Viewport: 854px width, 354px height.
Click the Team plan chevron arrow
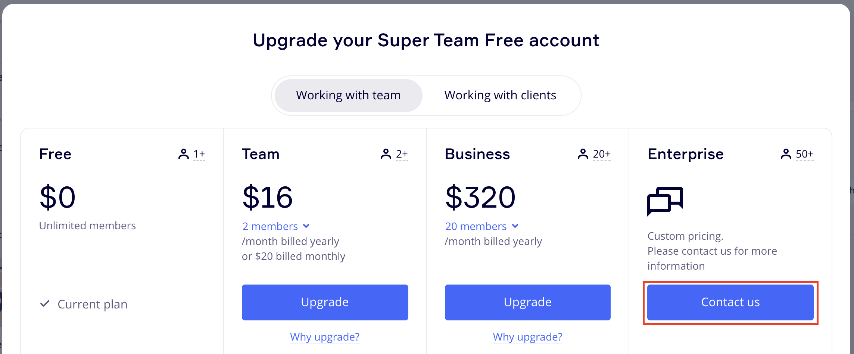(306, 226)
